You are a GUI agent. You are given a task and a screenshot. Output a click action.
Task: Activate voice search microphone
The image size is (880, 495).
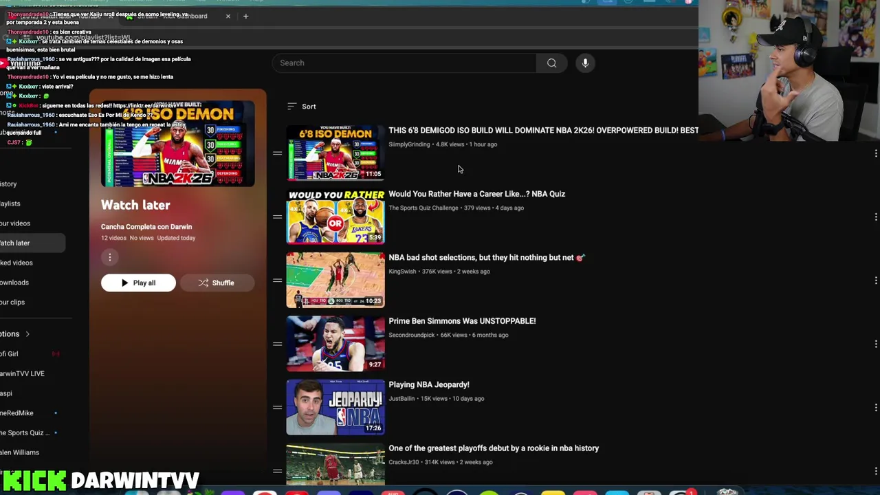click(x=585, y=63)
